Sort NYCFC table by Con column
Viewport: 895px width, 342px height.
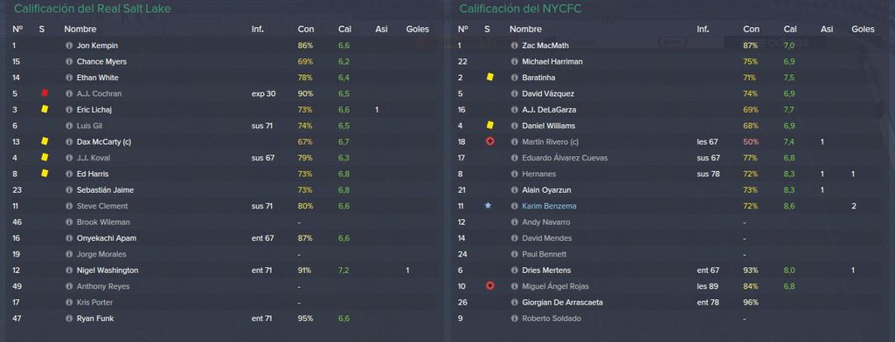click(751, 29)
